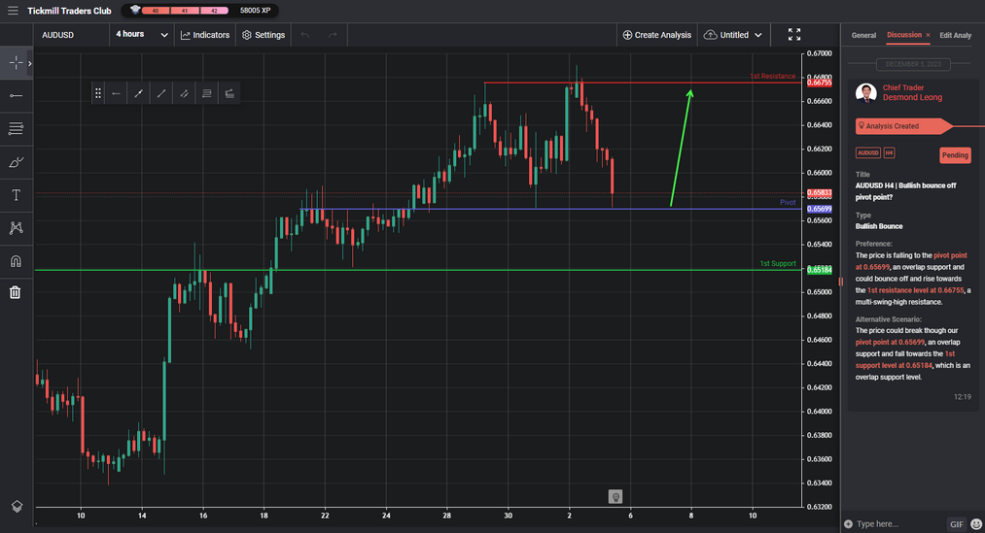This screenshot has height=533, width=985.
Task: Choose horizontal ray in floating toolbar
Action: (117, 93)
